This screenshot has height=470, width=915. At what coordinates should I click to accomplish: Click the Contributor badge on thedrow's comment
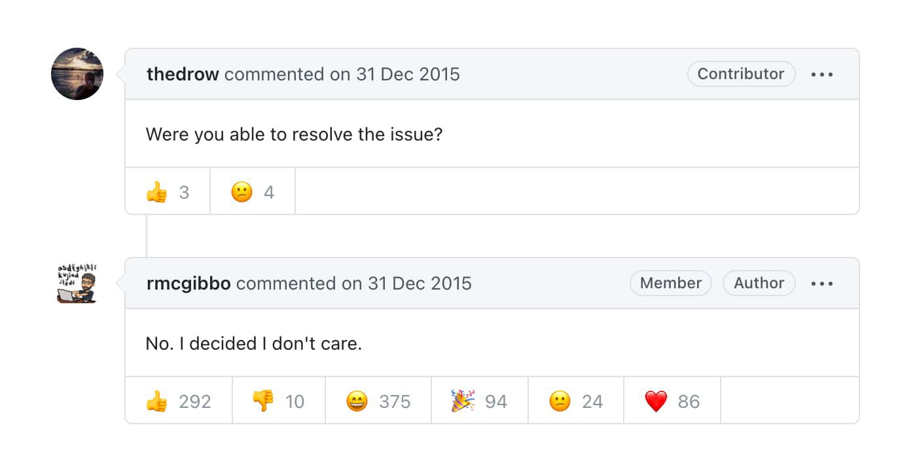pos(740,75)
